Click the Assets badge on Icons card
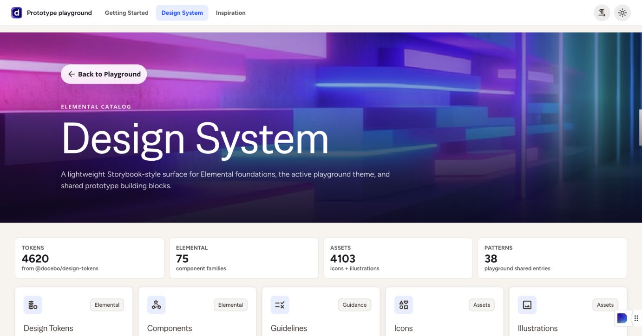642x336 pixels. (x=482, y=305)
